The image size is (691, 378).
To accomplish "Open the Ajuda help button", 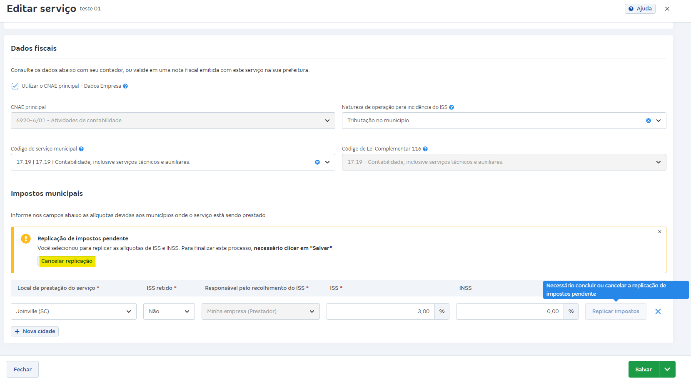I will (640, 9).
